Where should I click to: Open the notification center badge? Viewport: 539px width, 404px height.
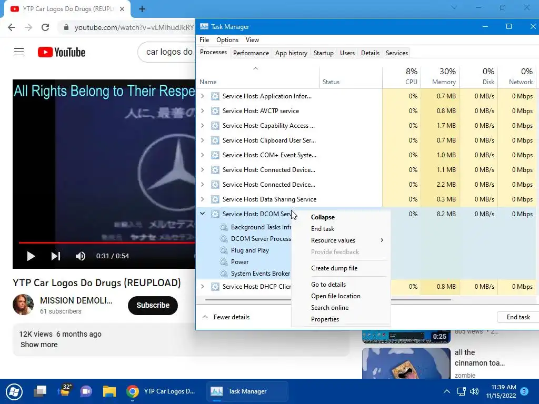tap(524, 391)
